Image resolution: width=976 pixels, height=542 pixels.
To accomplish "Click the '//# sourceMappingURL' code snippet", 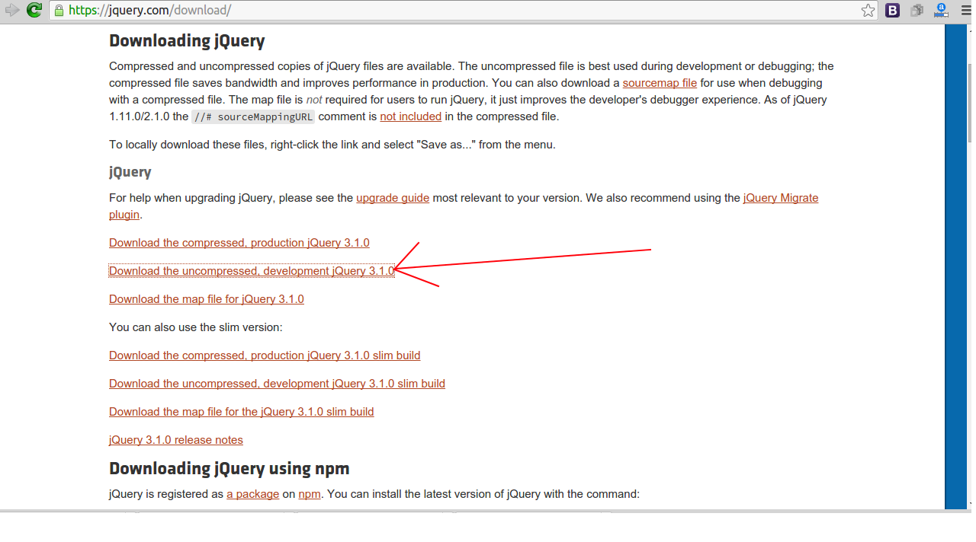I will pos(253,116).
